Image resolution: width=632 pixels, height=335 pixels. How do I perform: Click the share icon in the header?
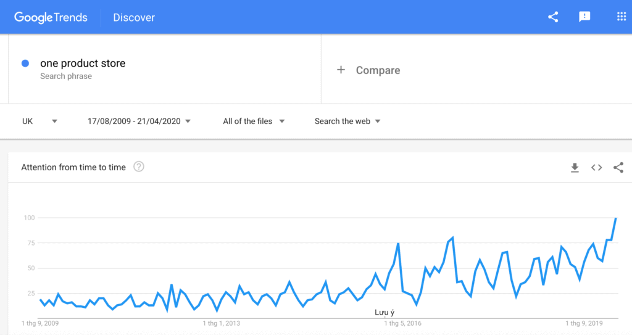coord(553,17)
